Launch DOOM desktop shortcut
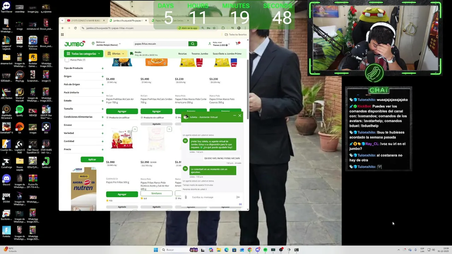 [x=6, y=196]
